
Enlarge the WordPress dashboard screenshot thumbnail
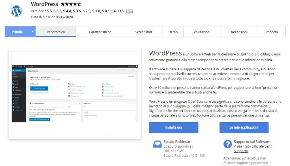coord(75,94)
